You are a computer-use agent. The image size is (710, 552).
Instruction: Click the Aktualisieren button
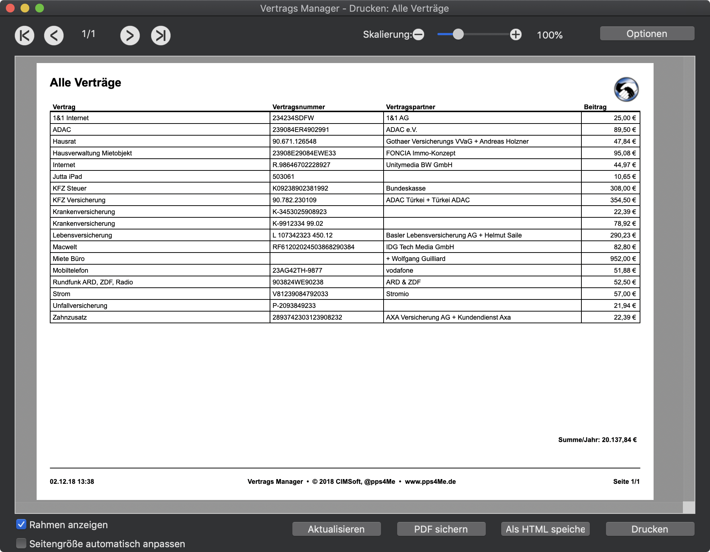pyautogui.click(x=336, y=529)
